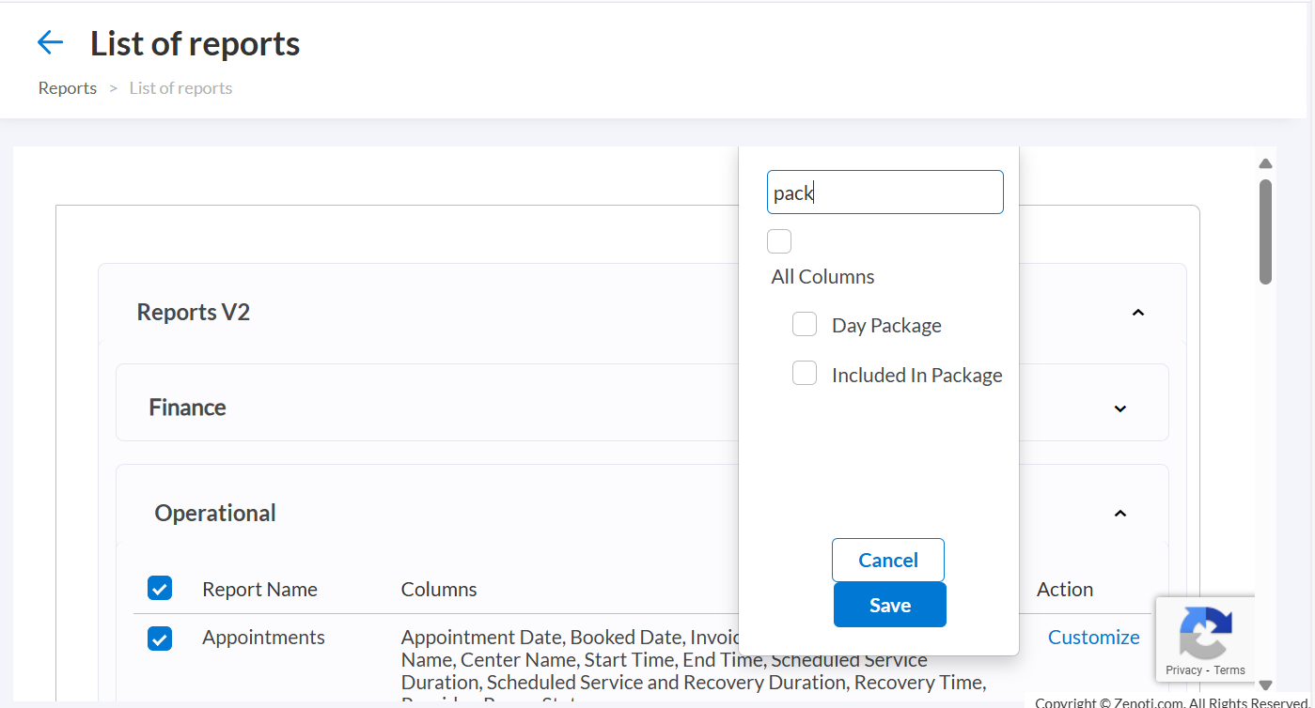Collapse the Operational section
The height and width of the screenshot is (708, 1315).
pos(1120,514)
